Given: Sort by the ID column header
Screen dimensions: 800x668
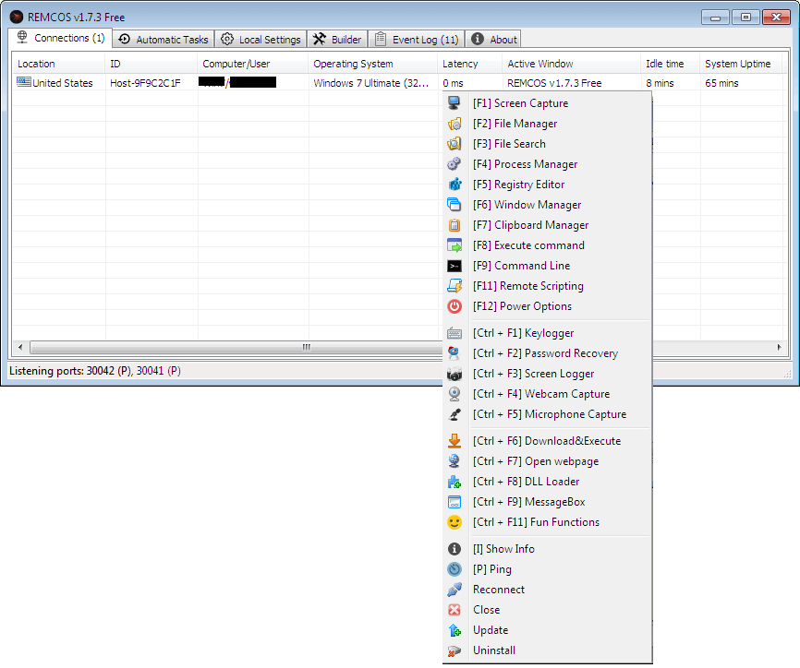Looking at the screenshot, I should pyautogui.click(x=151, y=64).
